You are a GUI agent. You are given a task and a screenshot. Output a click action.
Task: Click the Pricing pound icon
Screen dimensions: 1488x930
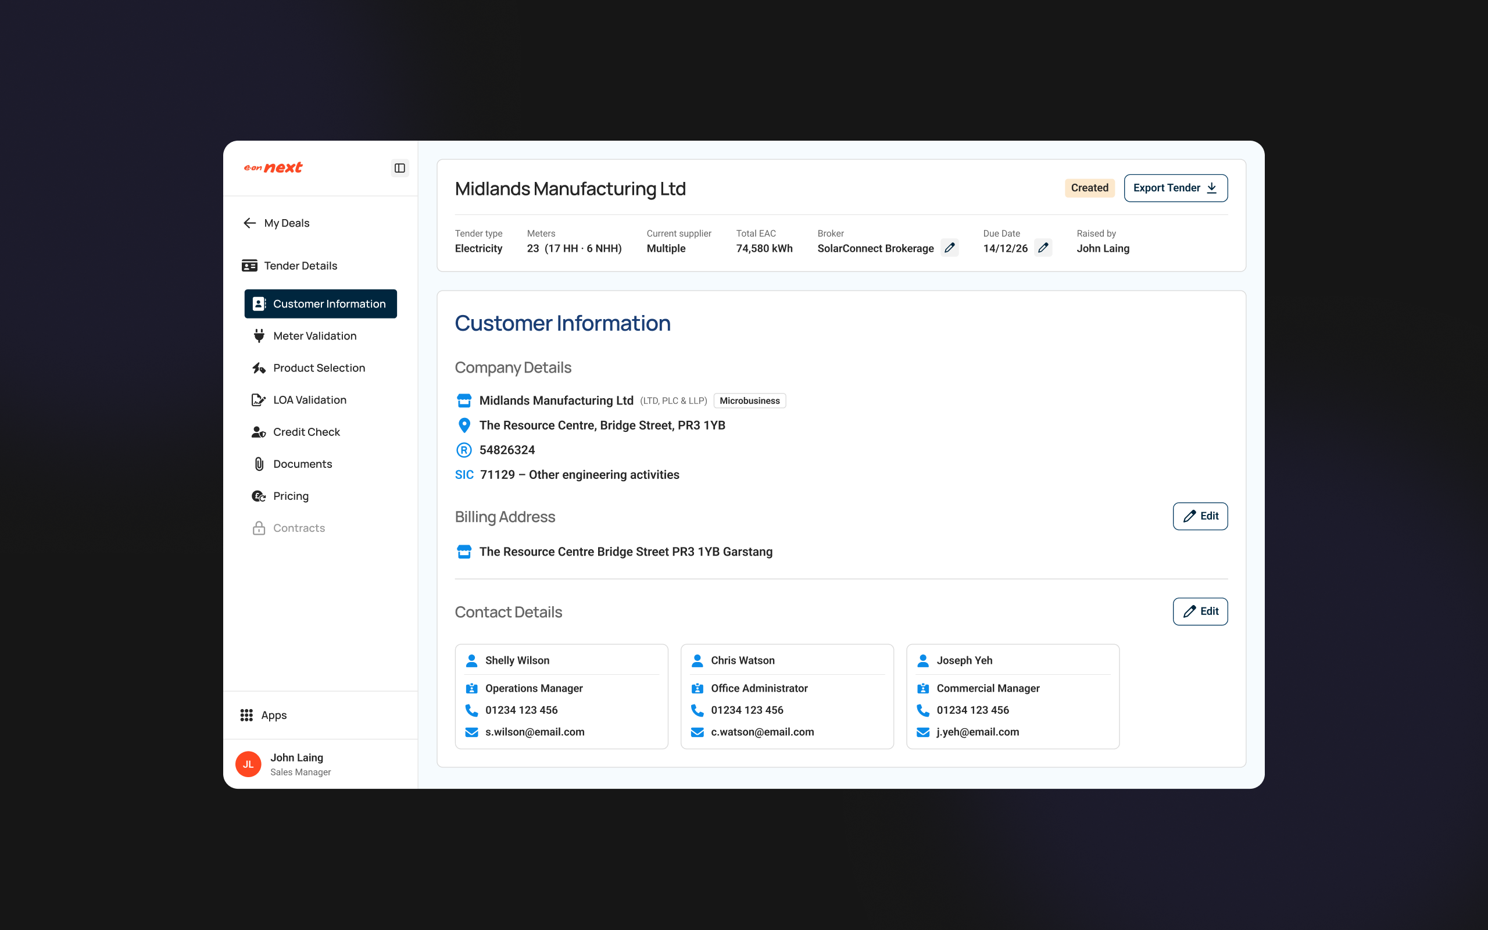[x=259, y=496]
